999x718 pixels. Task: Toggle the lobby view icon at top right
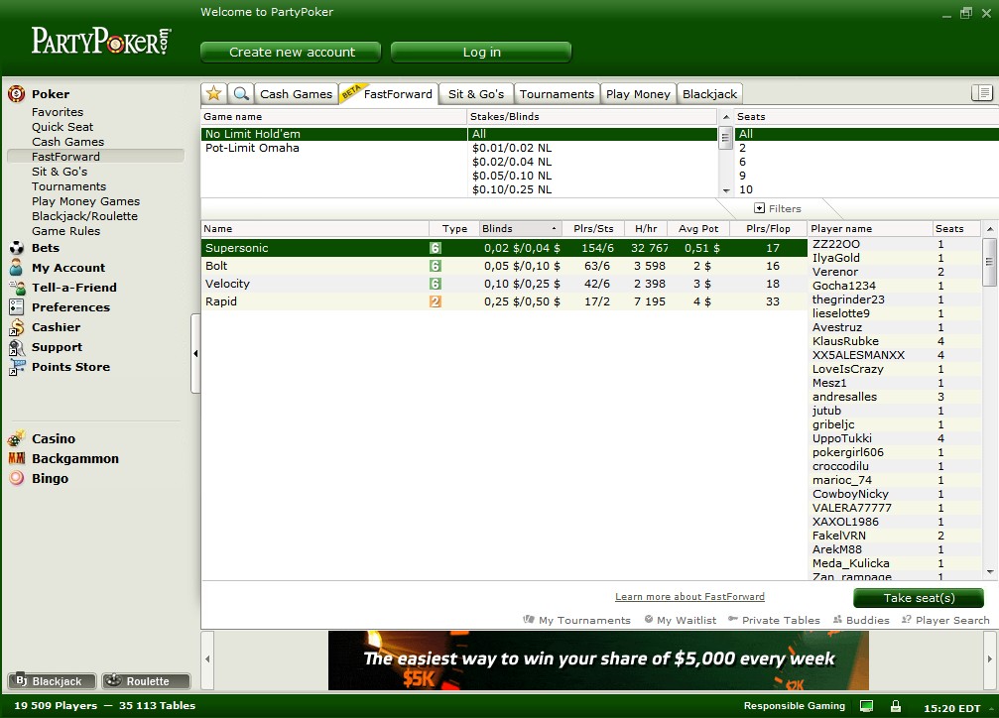pyautogui.click(x=981, y=93)
